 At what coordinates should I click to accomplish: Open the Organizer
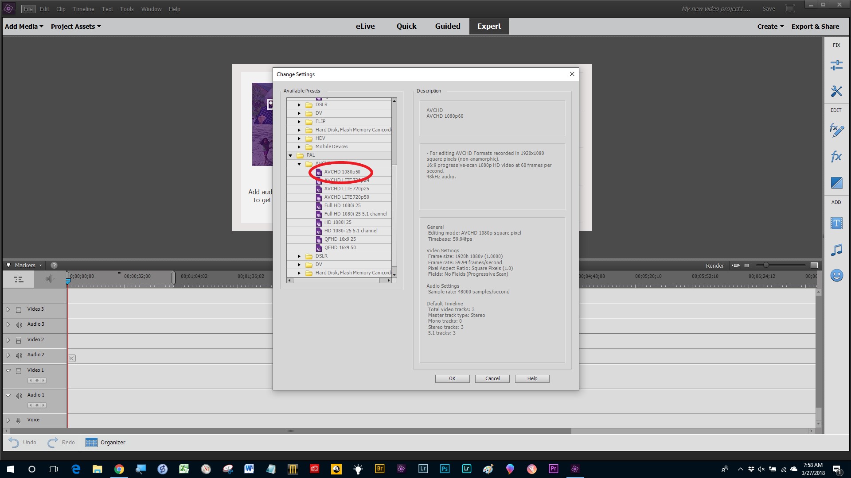pos(105,442)
